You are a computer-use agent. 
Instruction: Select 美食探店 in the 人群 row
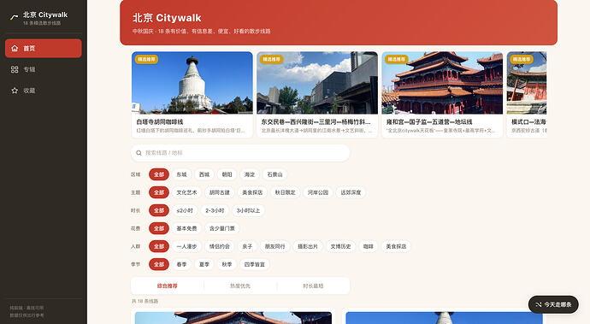(x=396, y=246)
